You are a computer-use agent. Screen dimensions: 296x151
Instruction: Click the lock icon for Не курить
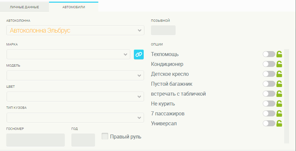click(x=279, y=104)
